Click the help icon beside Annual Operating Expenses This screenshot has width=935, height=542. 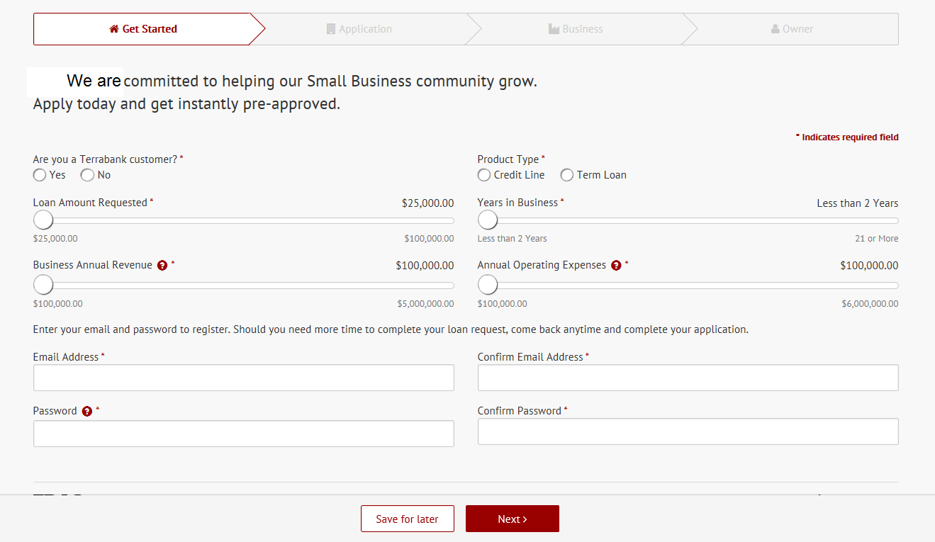coord(616,266)
